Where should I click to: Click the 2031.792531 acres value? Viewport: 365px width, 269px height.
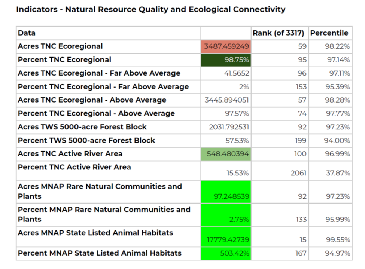[x=229, y=127]
